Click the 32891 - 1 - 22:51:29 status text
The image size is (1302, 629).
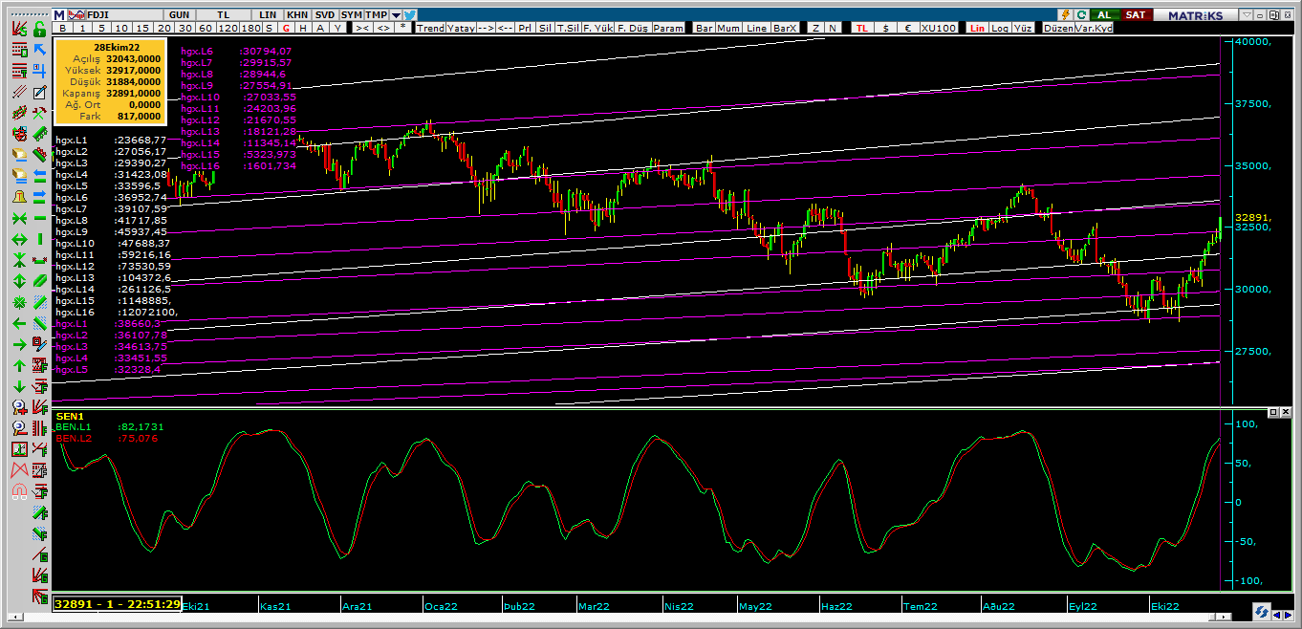coord(118,604)
